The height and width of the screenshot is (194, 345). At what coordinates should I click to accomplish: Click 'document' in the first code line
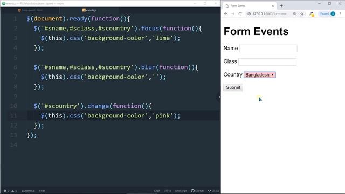[48, 19]
